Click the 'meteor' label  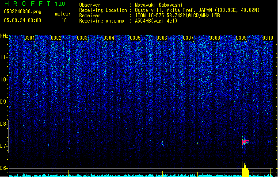tap(63, 14)
